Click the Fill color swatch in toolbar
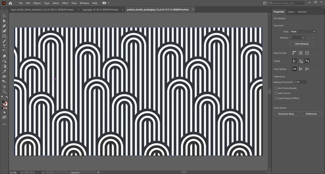Image resolution: width=325 pixels, height=174 pixels. point(3,102)
